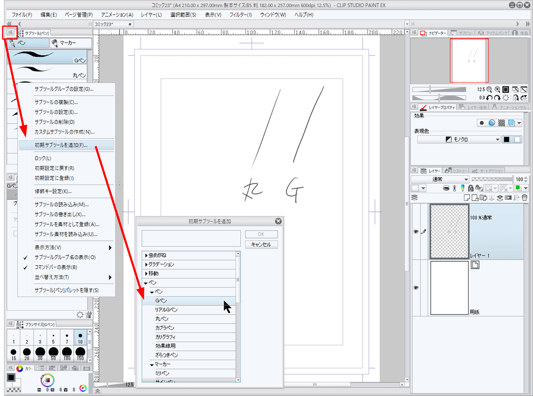Viewport: 533px width, 396px height.
Task: Click zoom out icon in Navigator
Action: point(489,89)
